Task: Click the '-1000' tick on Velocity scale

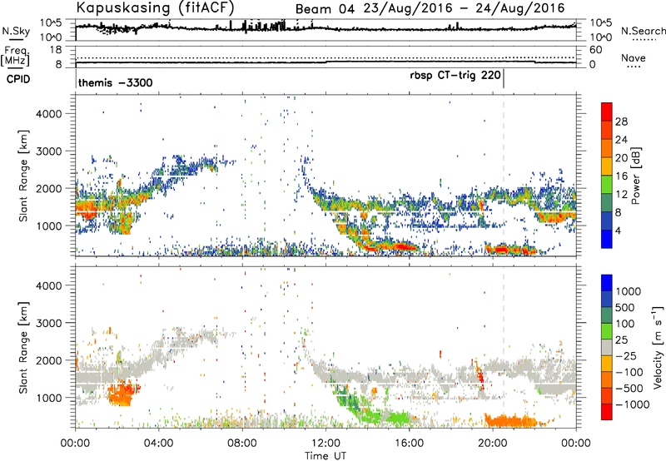Action: point(633,404)
